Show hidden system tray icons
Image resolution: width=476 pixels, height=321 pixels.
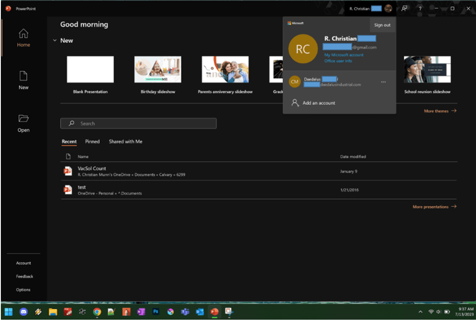[x=420, y=312]
